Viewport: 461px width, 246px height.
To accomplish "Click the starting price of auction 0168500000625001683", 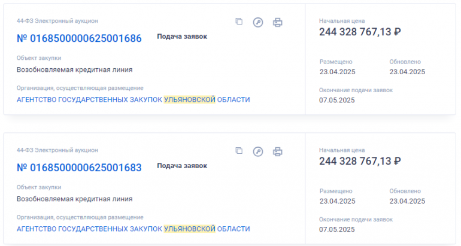I will [360, 161].
